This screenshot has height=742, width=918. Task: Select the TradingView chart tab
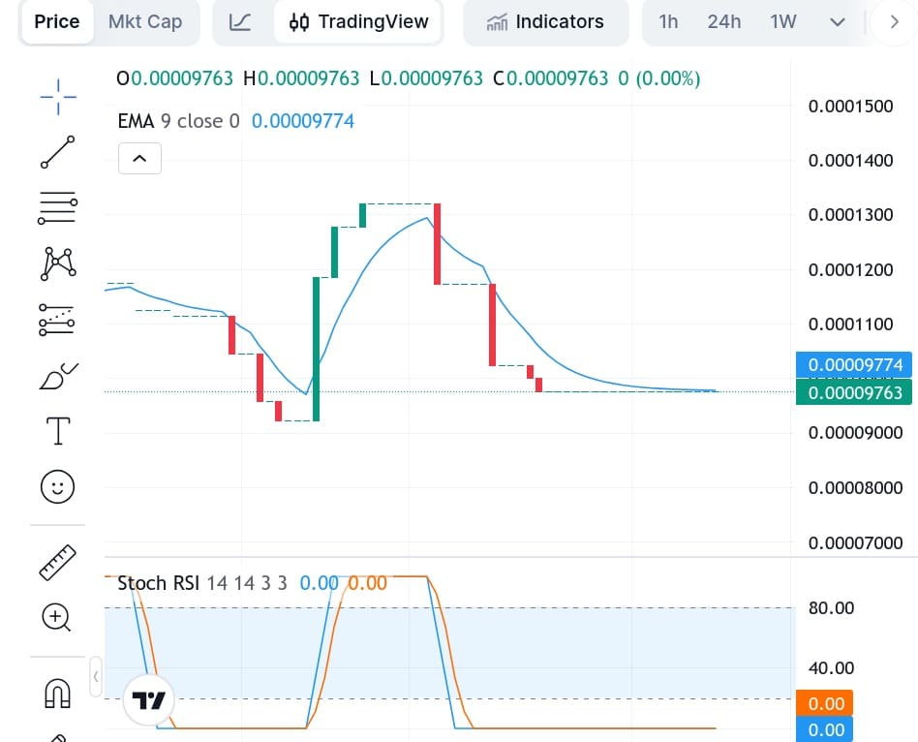358,21
